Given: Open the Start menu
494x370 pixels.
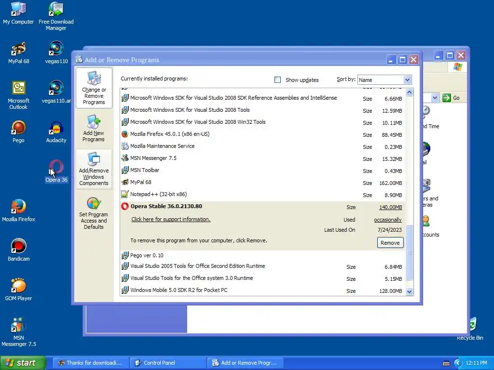Looking at the screenshot, I should (23, 363).
